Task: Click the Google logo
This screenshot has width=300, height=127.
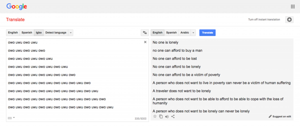Action: (x=17, y=6)
